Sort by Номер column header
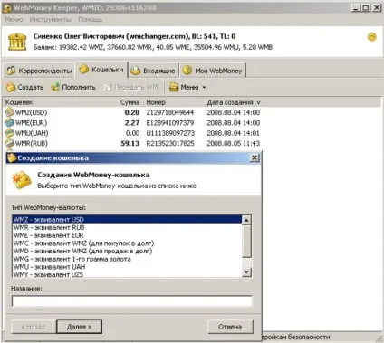This screenshot has height=343, width=384. pyautogui.click(x=156, y=102)
